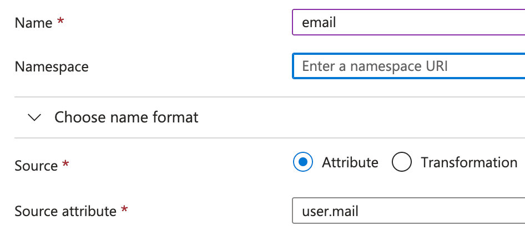
Task: Click the Name field containing email
Action: pyautogui.click(x=408, y=23)
